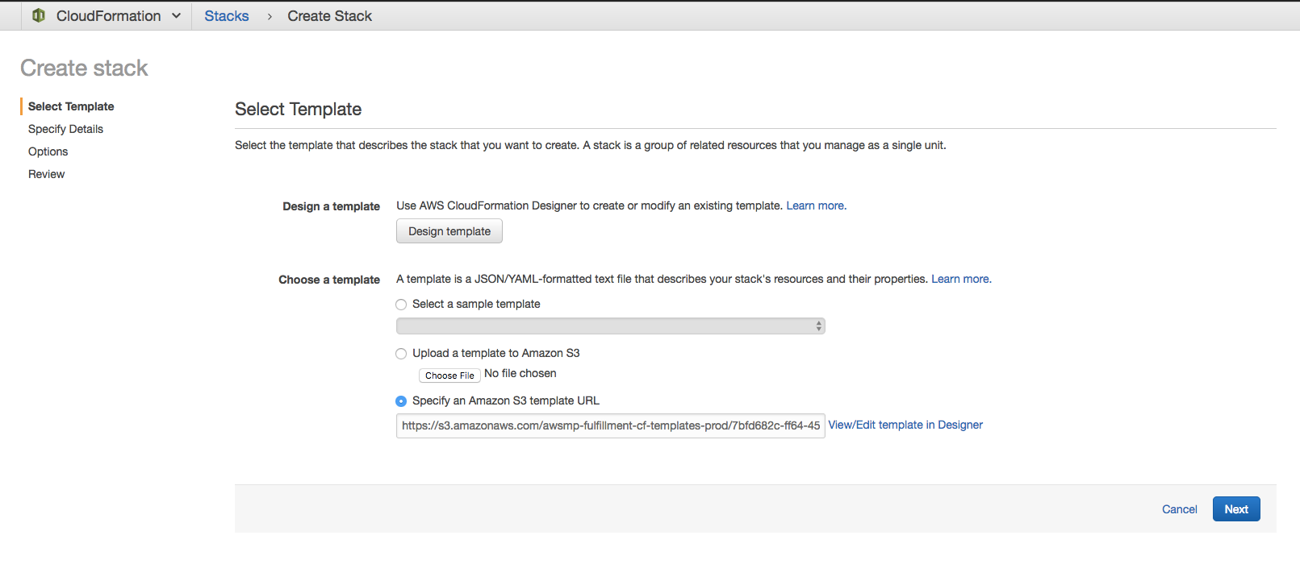Open the Options step
The image size is (1300, 581).
click(x=48, y=151)
